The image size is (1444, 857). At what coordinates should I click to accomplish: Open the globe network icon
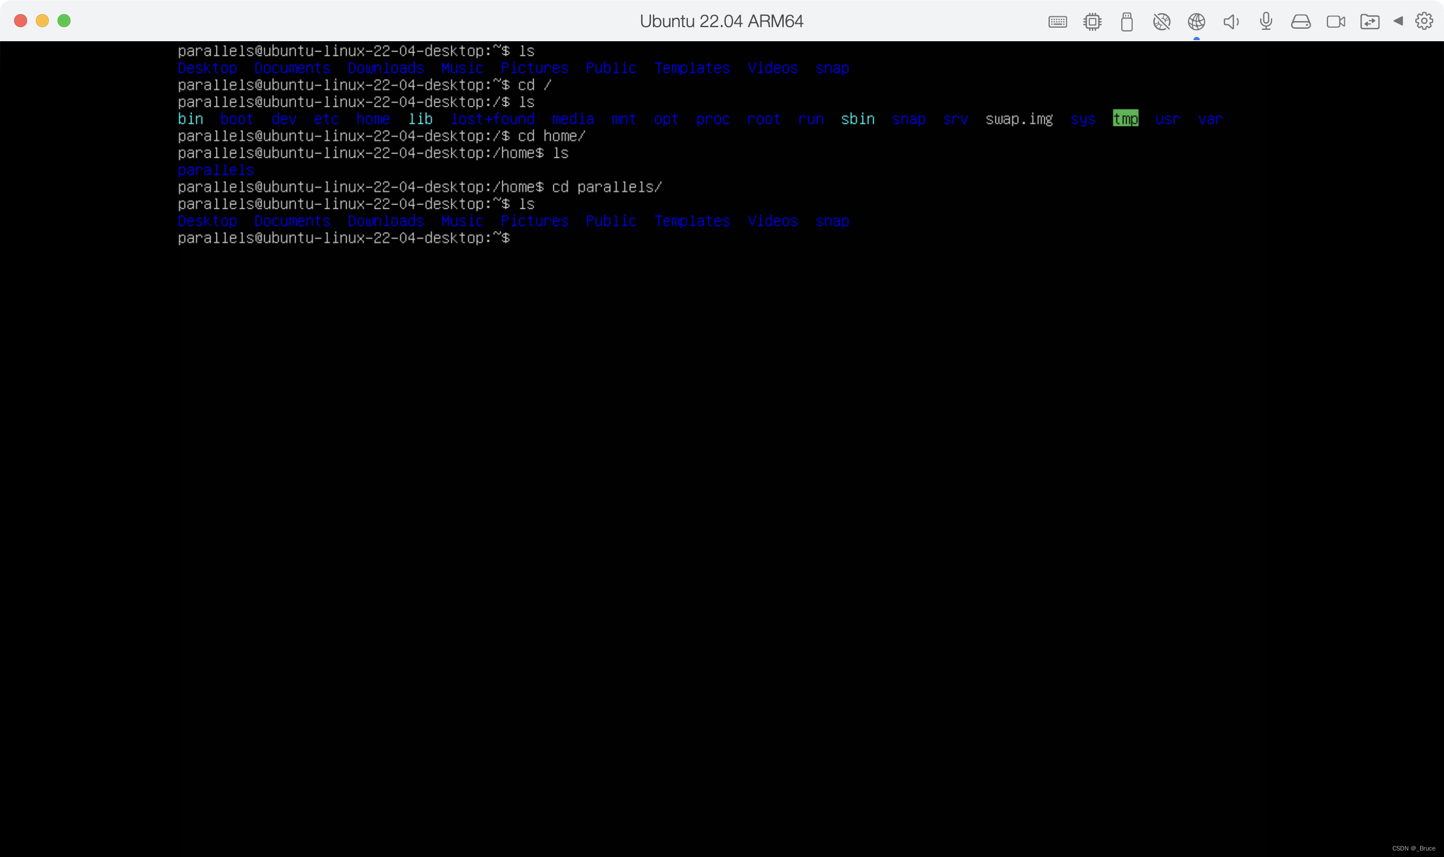point(1196,22)
